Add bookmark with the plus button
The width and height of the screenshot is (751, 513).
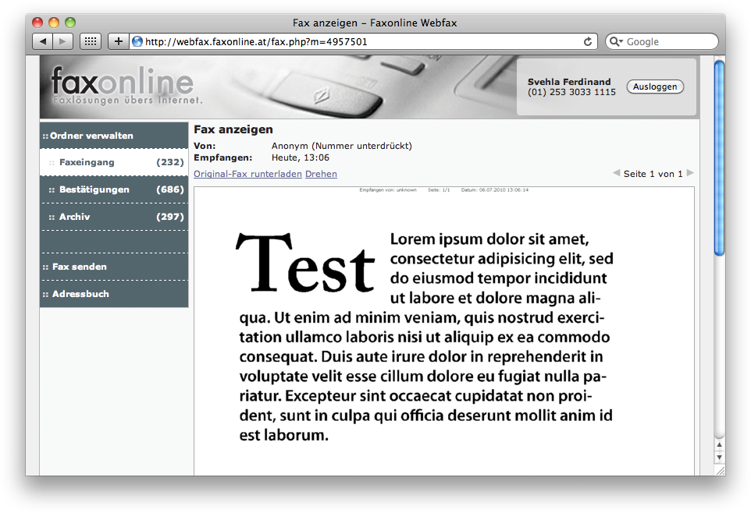(119, 41)
